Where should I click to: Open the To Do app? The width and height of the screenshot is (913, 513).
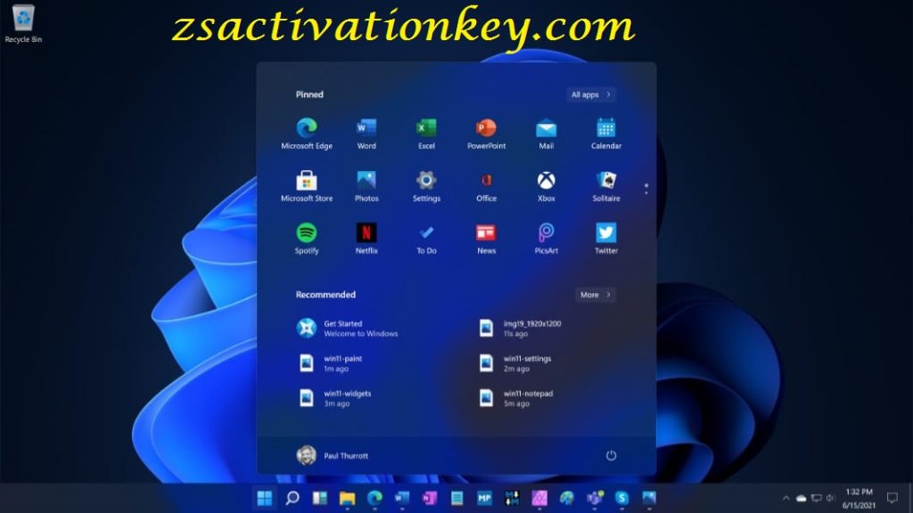point(426,239)
